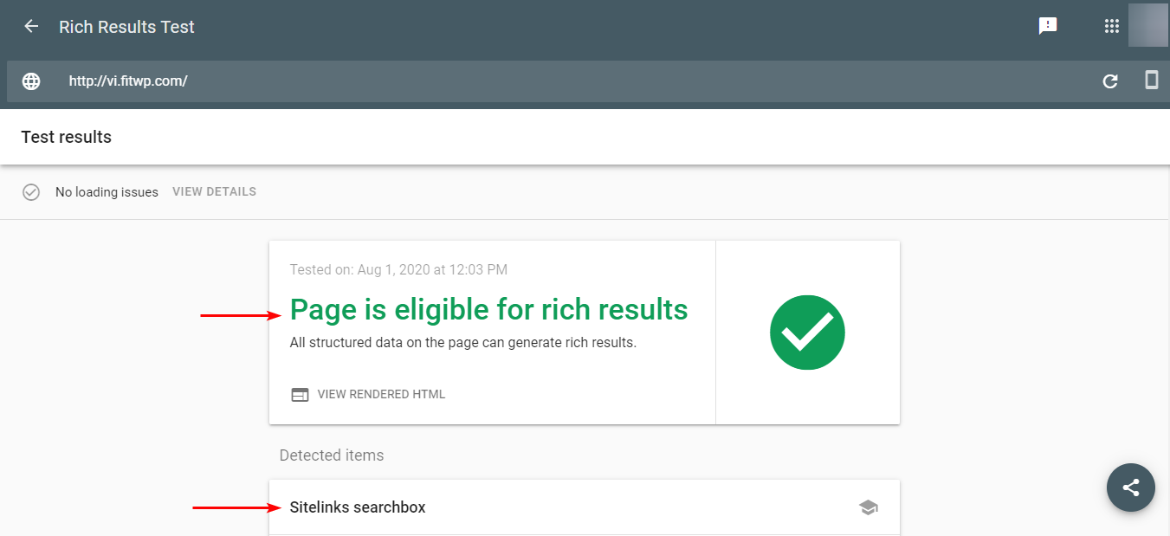Image resolution: width=1170 pixels, height=536 pixels.
Task: Open the share button at the bottom right
Action: pyautogui.click(x=1131, y=488)
